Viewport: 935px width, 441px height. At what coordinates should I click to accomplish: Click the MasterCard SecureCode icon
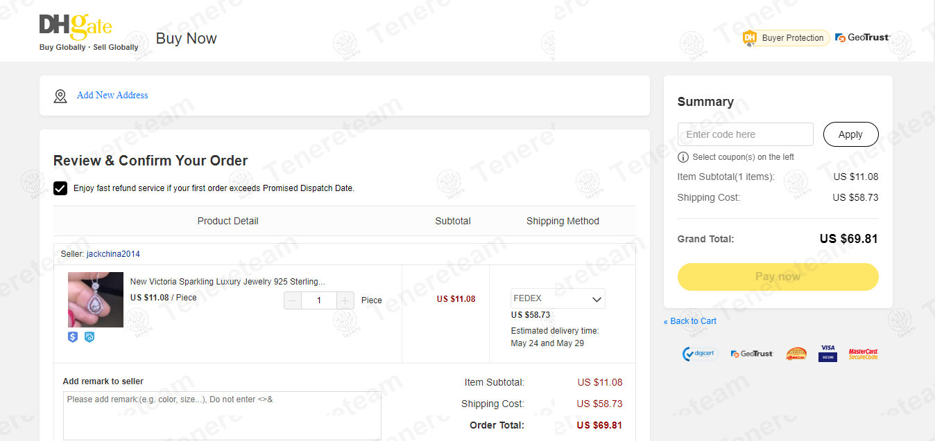864,354
